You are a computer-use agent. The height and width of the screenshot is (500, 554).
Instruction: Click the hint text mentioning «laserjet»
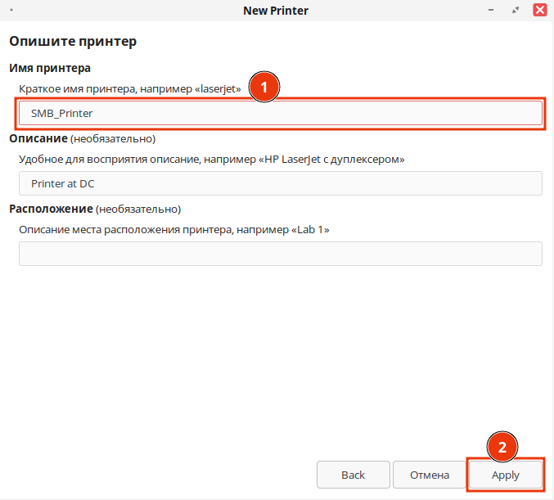[130, 88]
